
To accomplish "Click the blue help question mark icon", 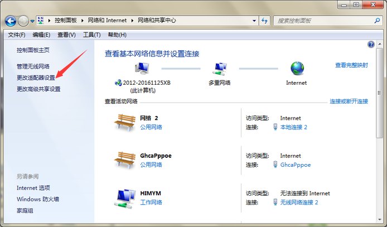I will (371, 45).
